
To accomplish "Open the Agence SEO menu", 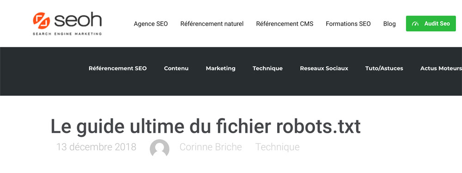I will [151, 24].
